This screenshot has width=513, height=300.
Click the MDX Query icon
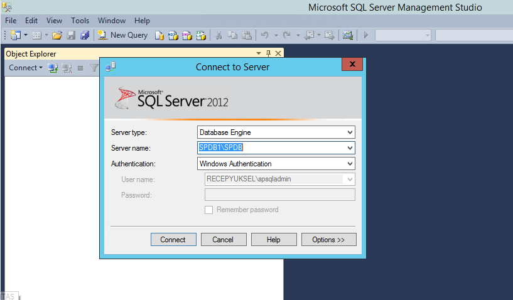(173, 35)
